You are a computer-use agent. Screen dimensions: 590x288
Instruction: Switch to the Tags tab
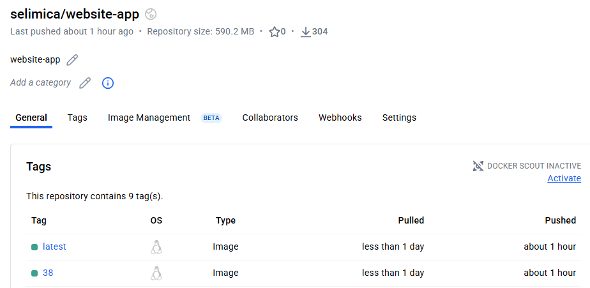(x=77, y=117)
